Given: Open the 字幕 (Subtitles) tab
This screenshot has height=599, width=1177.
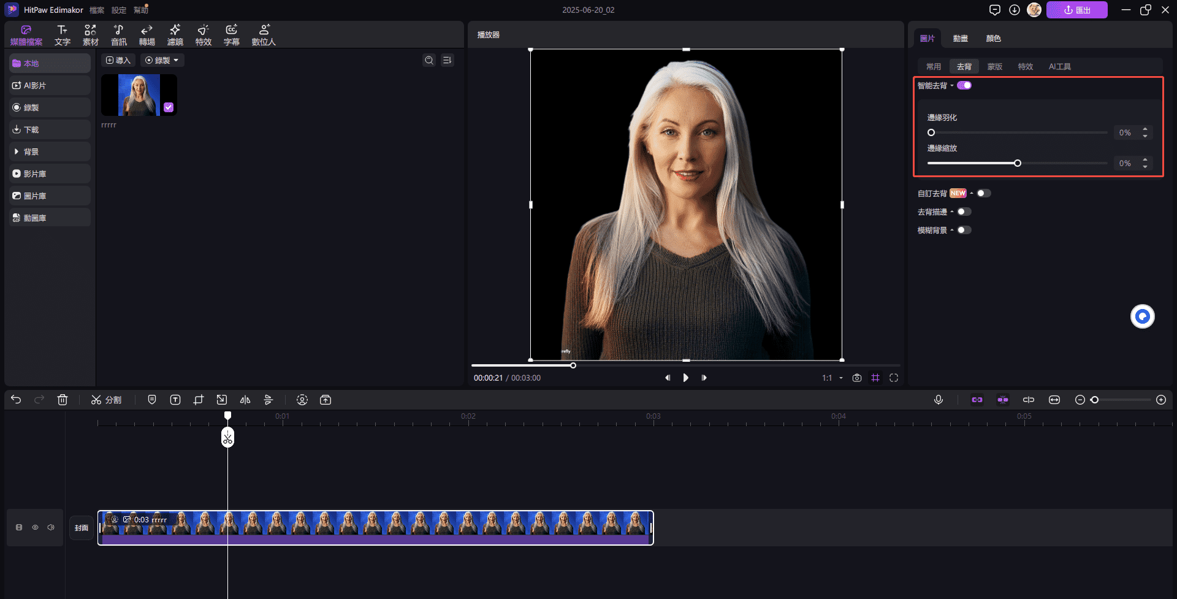Looking at the screenshot, I should coord(231,35).
